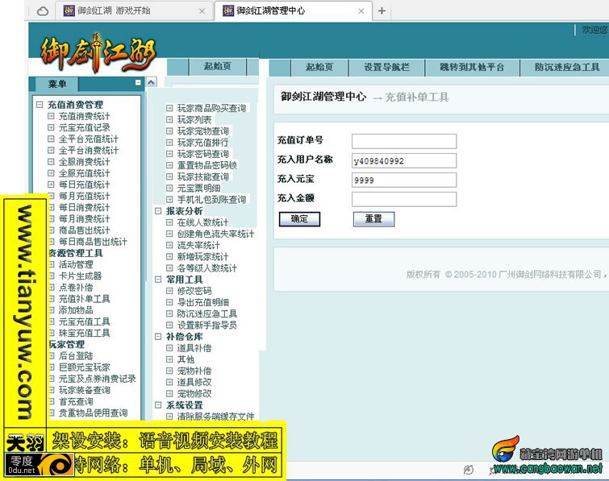Image resolution: width=609 pixels, height=481 pixels.
Task: Click icon beside 新增玩家统计
Action: click(169, 257)
